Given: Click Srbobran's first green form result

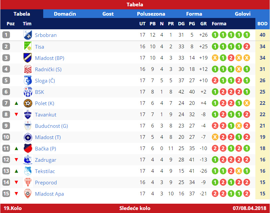Looking at the screenshot, I should coord(215,35).
